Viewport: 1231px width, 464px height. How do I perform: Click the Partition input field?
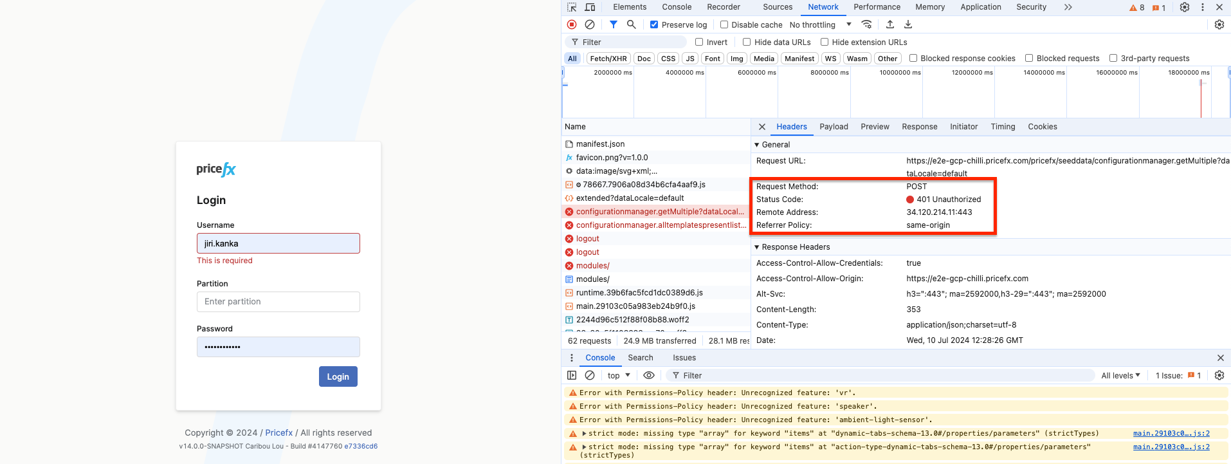click(278, 302)
